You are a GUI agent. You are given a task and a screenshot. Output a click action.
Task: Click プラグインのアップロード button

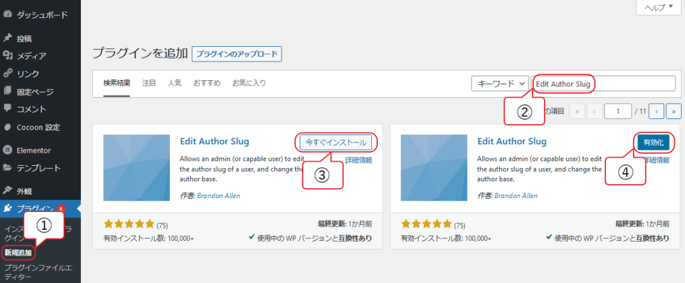pyautogui.click(x=237, y=54)
